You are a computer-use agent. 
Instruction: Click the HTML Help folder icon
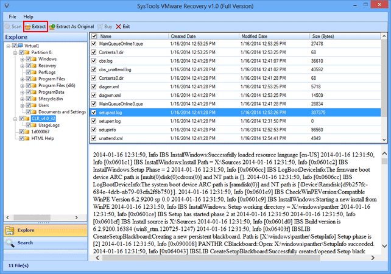click(27, 138)
